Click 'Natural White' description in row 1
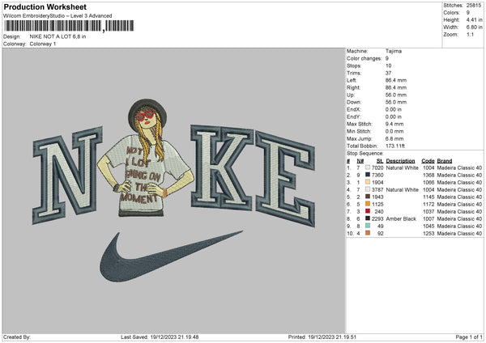Image resolution: width=486 pixels, height=343 pixels. [402, 167]
